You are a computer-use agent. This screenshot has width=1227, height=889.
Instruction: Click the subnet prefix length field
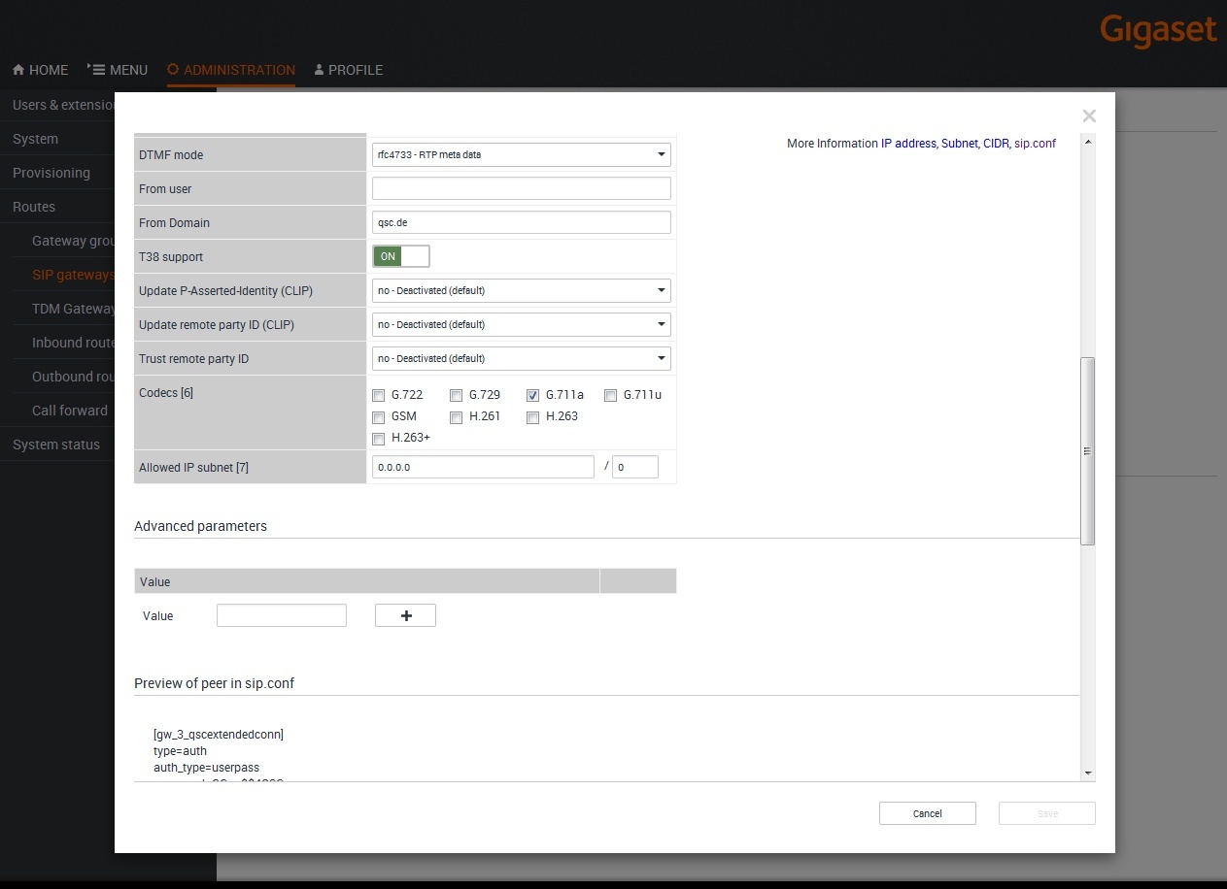635,467
